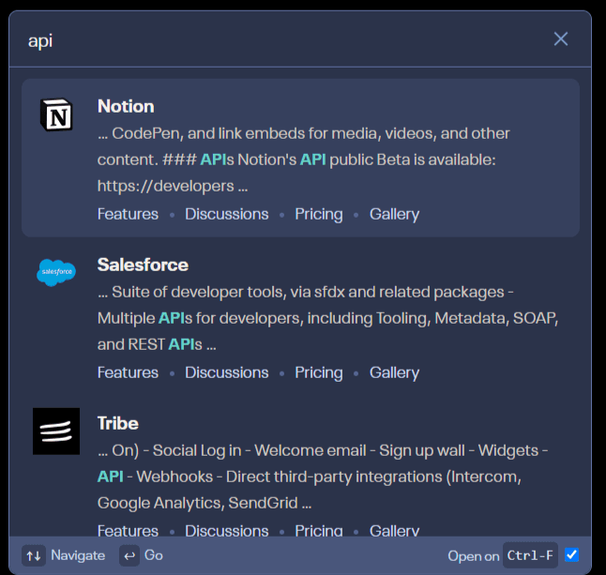The image size is (606, 575).
Task: Toggle the Open on Ctrl-F checkbox
Action: coord(571,555)
